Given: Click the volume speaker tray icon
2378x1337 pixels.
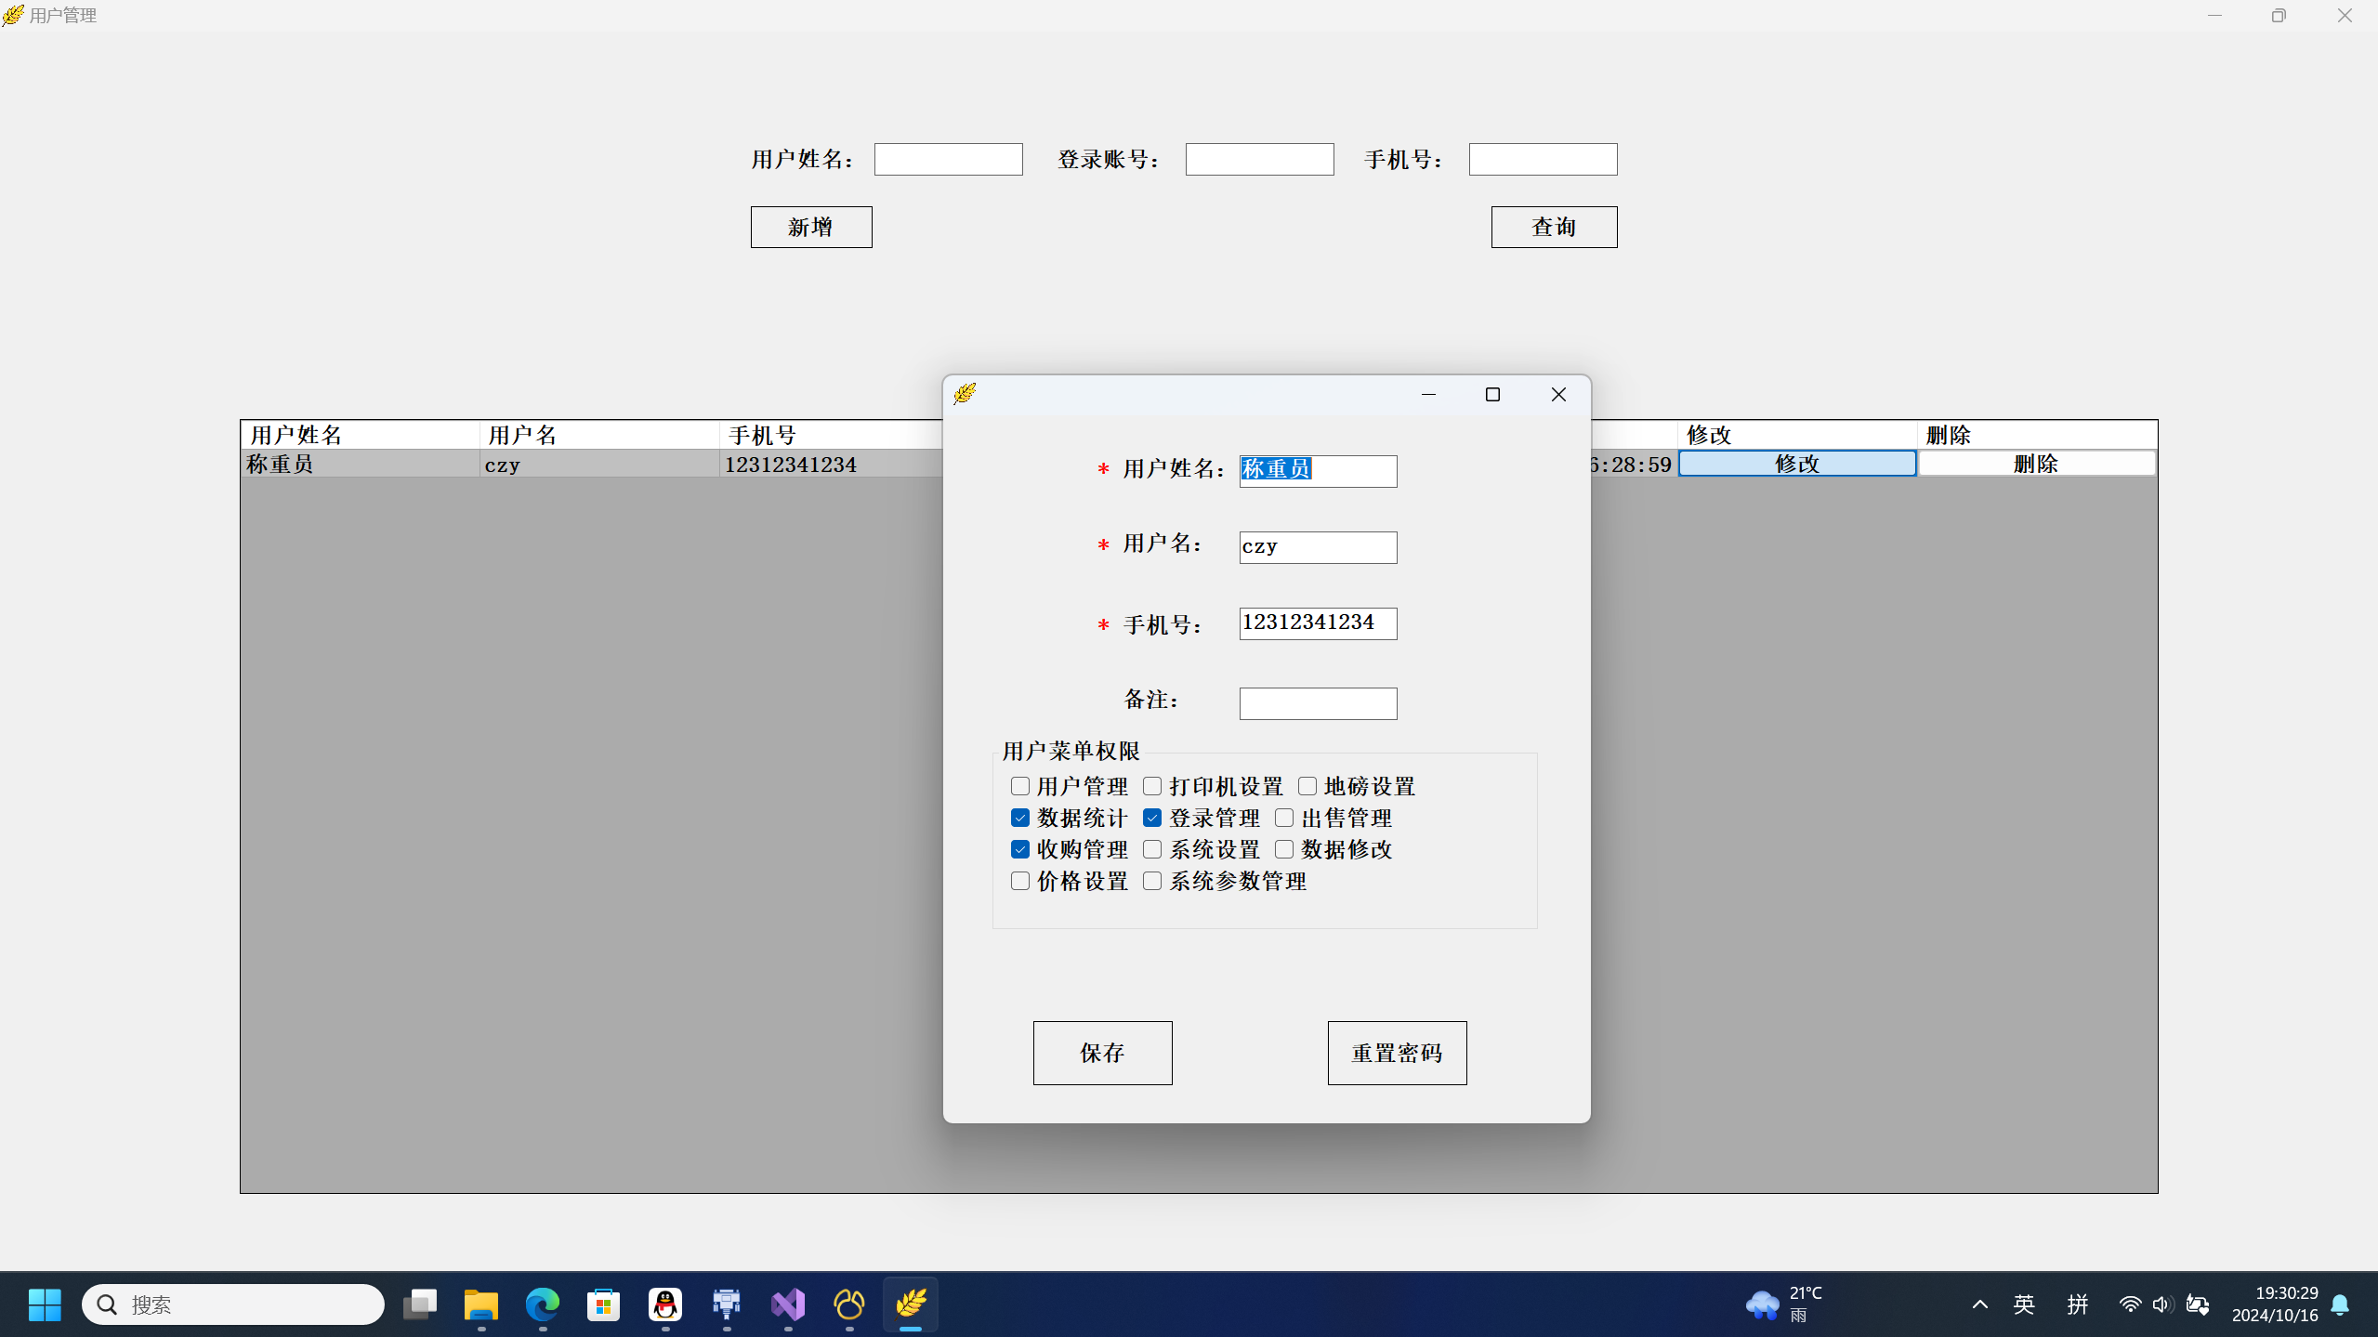Looking at the screenshot, I should 2161,1304.
